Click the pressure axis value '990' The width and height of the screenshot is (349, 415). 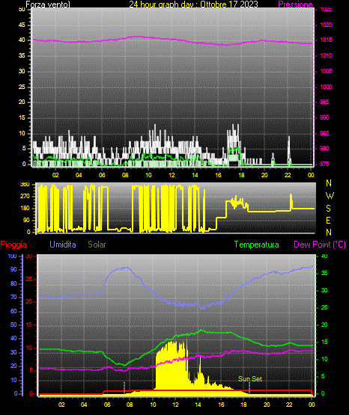coord(324,117)
